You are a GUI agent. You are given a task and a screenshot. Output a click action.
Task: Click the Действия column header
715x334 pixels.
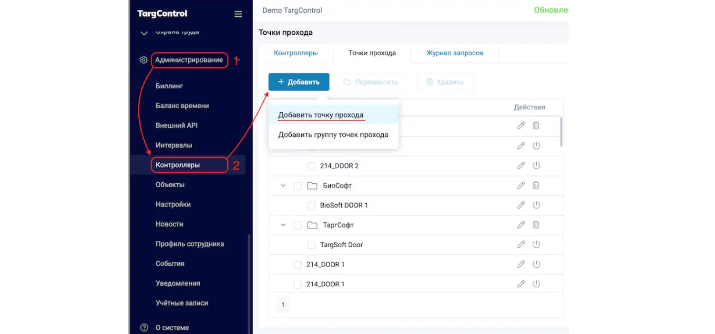click(530, 107)
